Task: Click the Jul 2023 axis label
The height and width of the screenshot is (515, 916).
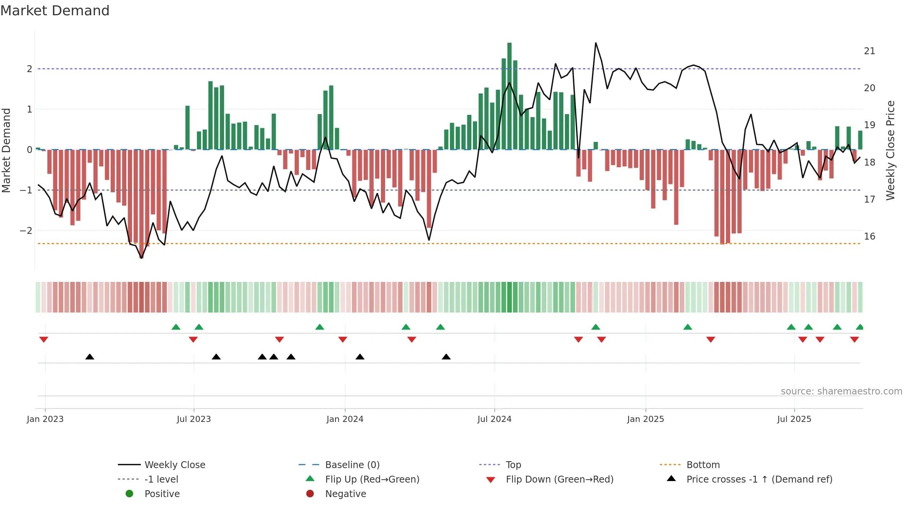Action: coord(194,419)
